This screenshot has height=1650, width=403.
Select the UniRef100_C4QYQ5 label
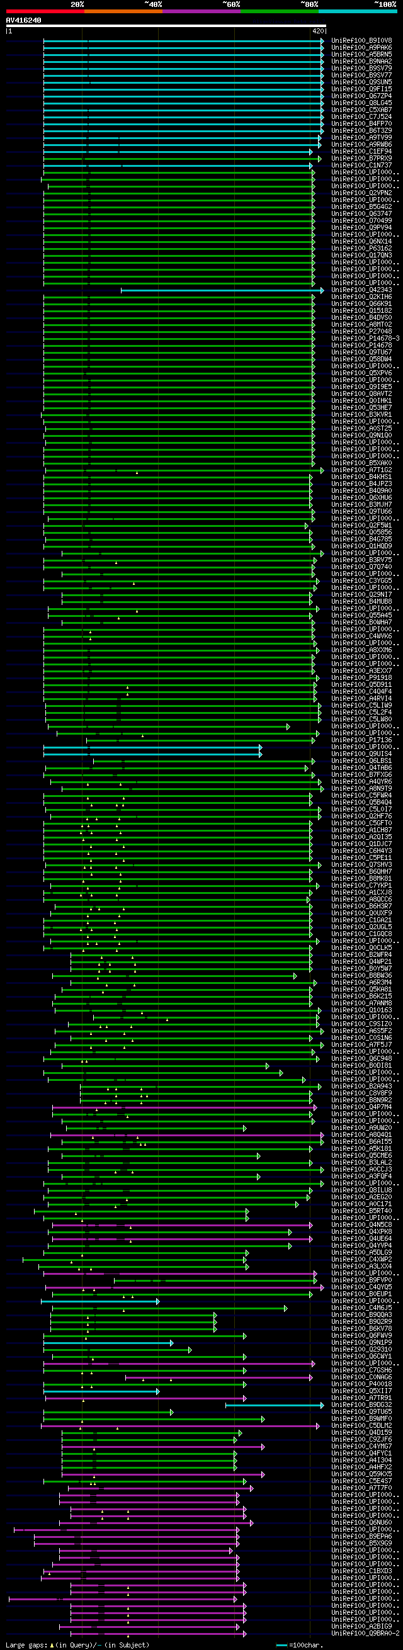(x=361, y=1287)
